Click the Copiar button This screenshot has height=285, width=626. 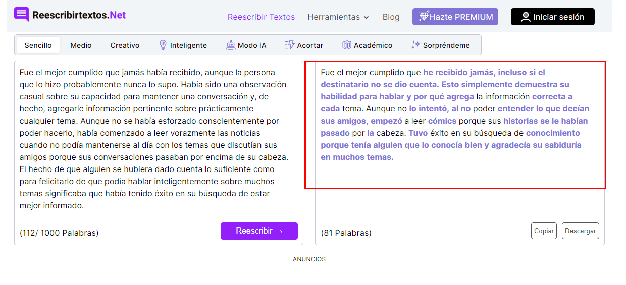[x=544, y=231]
